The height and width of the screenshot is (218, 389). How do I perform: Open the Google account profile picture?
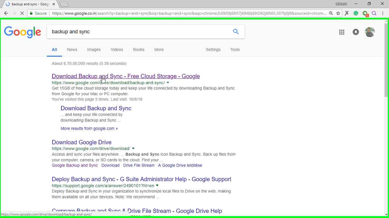tap(370, 32)
